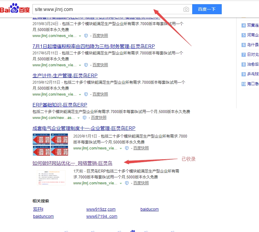
Task: Click the 保 badge on ERP基础知识 result
Action: (x=85, y=117)
